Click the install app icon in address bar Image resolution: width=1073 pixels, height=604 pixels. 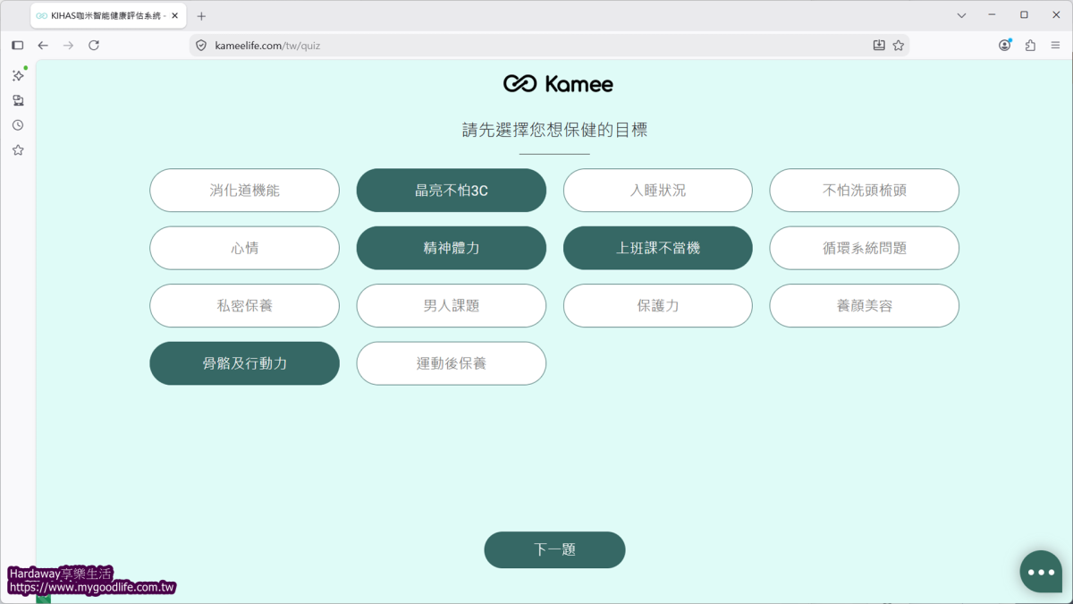[879, 46]
